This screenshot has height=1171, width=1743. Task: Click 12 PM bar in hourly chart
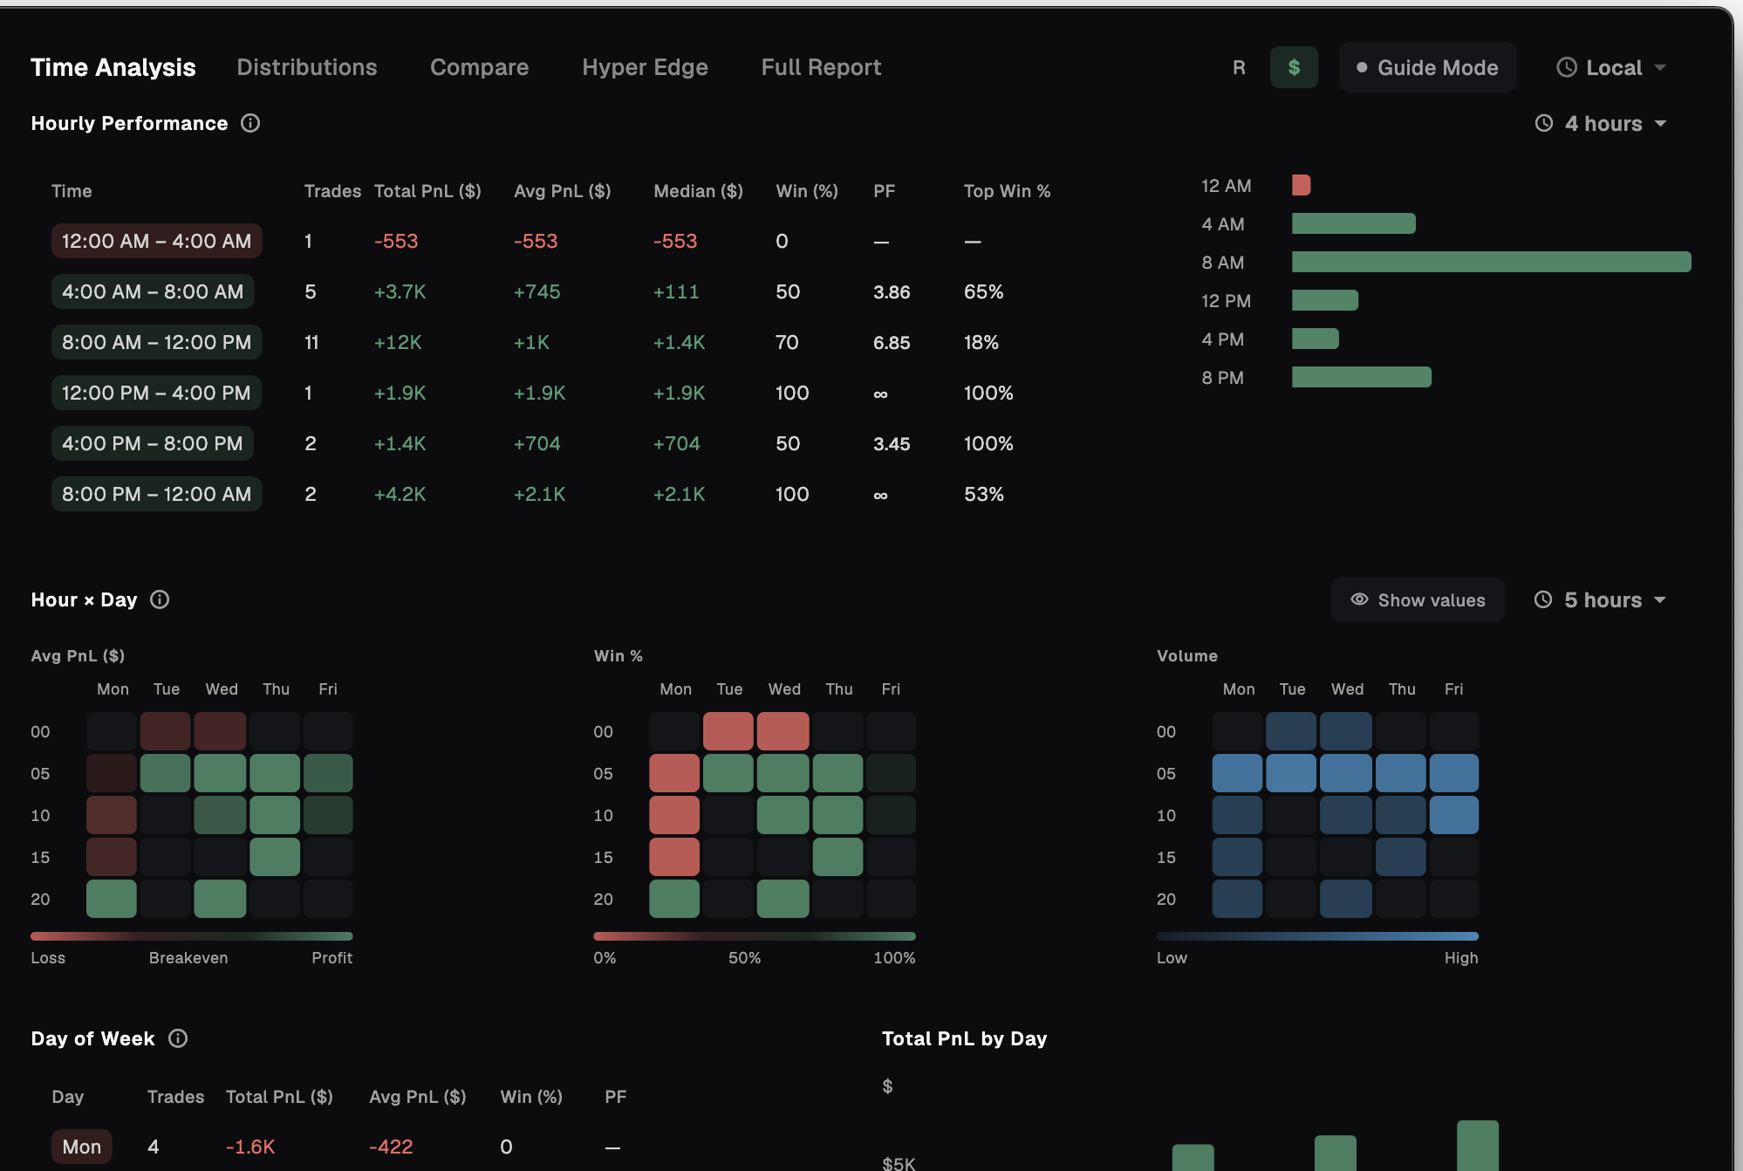1325,300
